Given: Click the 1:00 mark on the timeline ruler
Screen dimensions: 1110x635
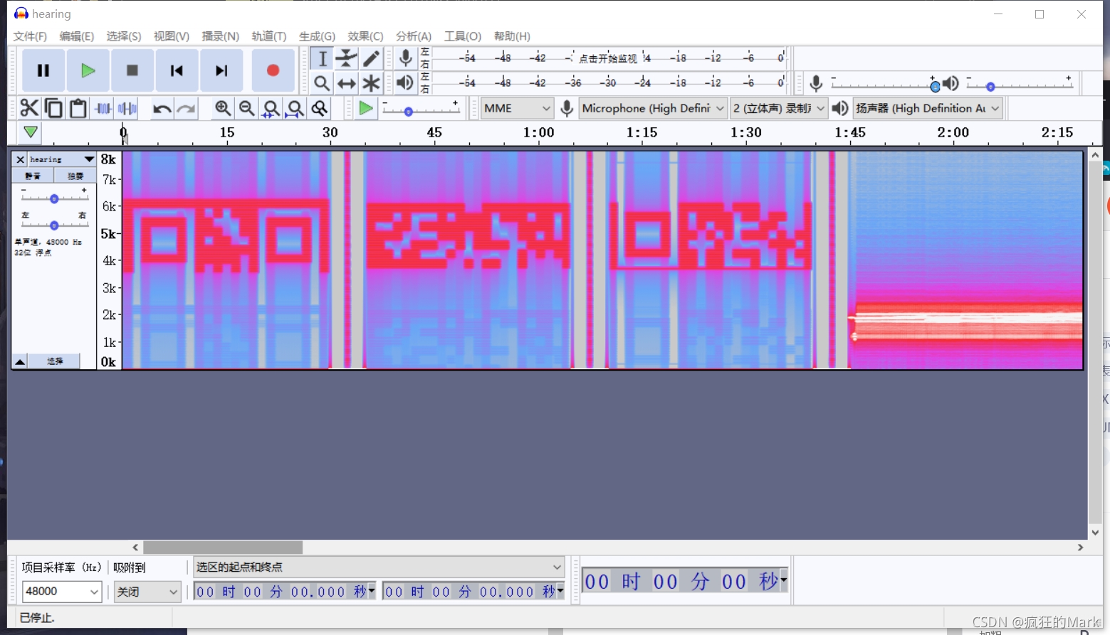Looking at the screenshot, I should click(x=538, y=133).
